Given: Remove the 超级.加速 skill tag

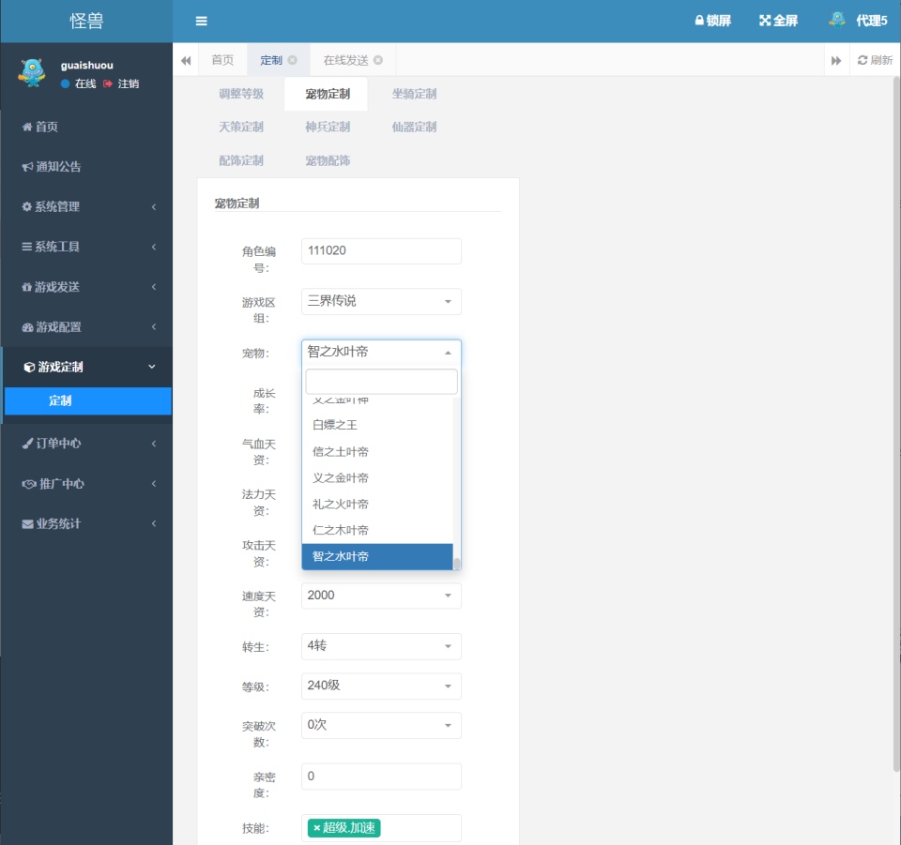Looking at the screenshot, I should 317,828.
